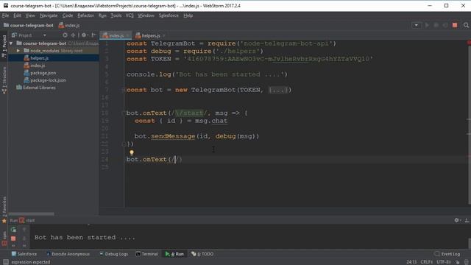Toggle fold marker at const bot line
Screen dimensions: 471x265
(x=124, y=90)
